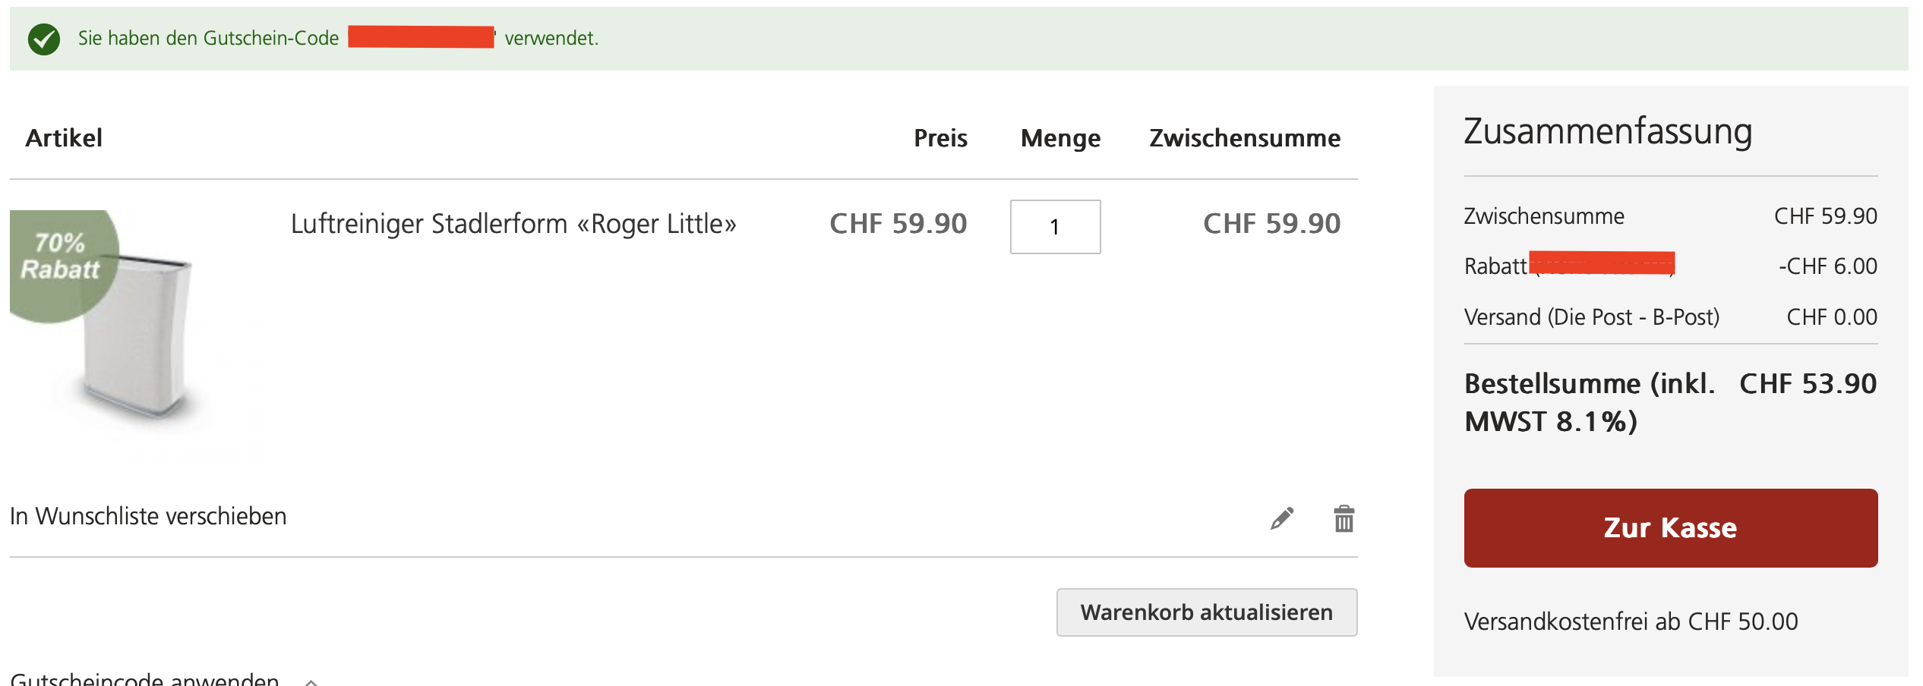Click the pencil edit icon for the item
The image size is (1923, 686).
(x=1282, y=519)
